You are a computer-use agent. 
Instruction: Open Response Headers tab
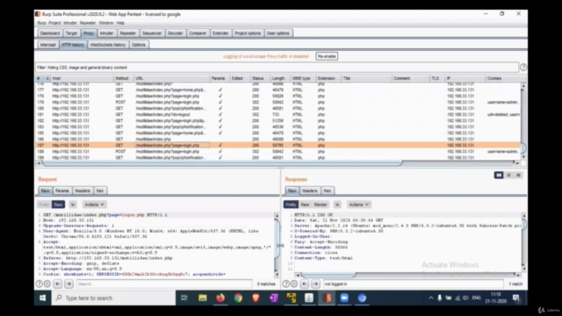310,191
